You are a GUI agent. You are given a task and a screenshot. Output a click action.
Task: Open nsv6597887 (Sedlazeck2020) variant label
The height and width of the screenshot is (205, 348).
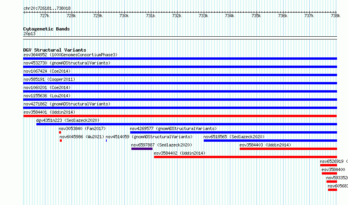(161, 145)
